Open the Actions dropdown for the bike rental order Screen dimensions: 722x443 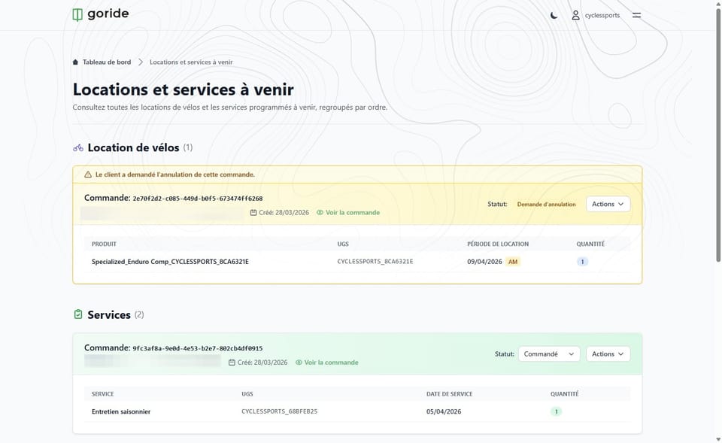[x=608, y=203]
